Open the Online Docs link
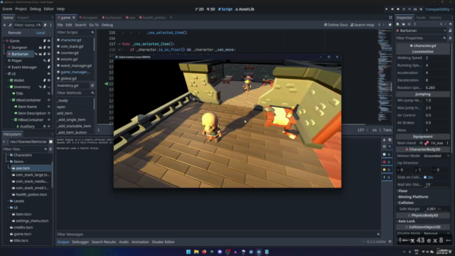 [336, 25]
